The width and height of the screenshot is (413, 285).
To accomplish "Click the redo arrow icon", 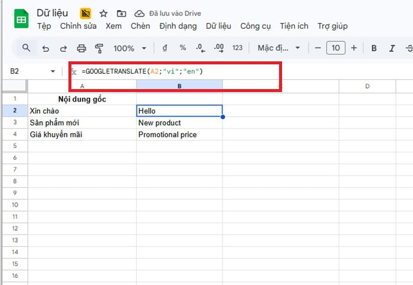I will click(63, 48).
